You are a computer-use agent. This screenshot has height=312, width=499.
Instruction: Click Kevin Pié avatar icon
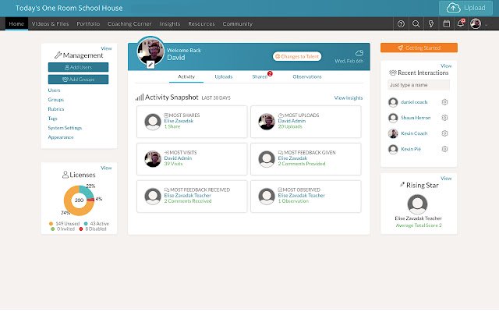pos(393,149)
